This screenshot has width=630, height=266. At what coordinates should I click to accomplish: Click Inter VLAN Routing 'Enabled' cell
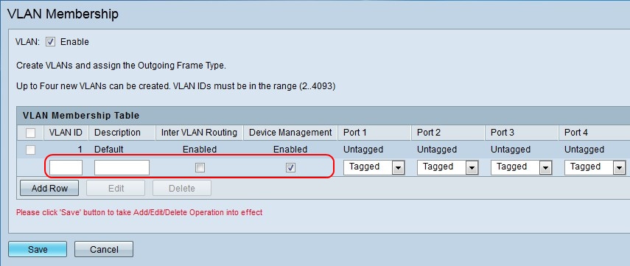click(200, 150)
